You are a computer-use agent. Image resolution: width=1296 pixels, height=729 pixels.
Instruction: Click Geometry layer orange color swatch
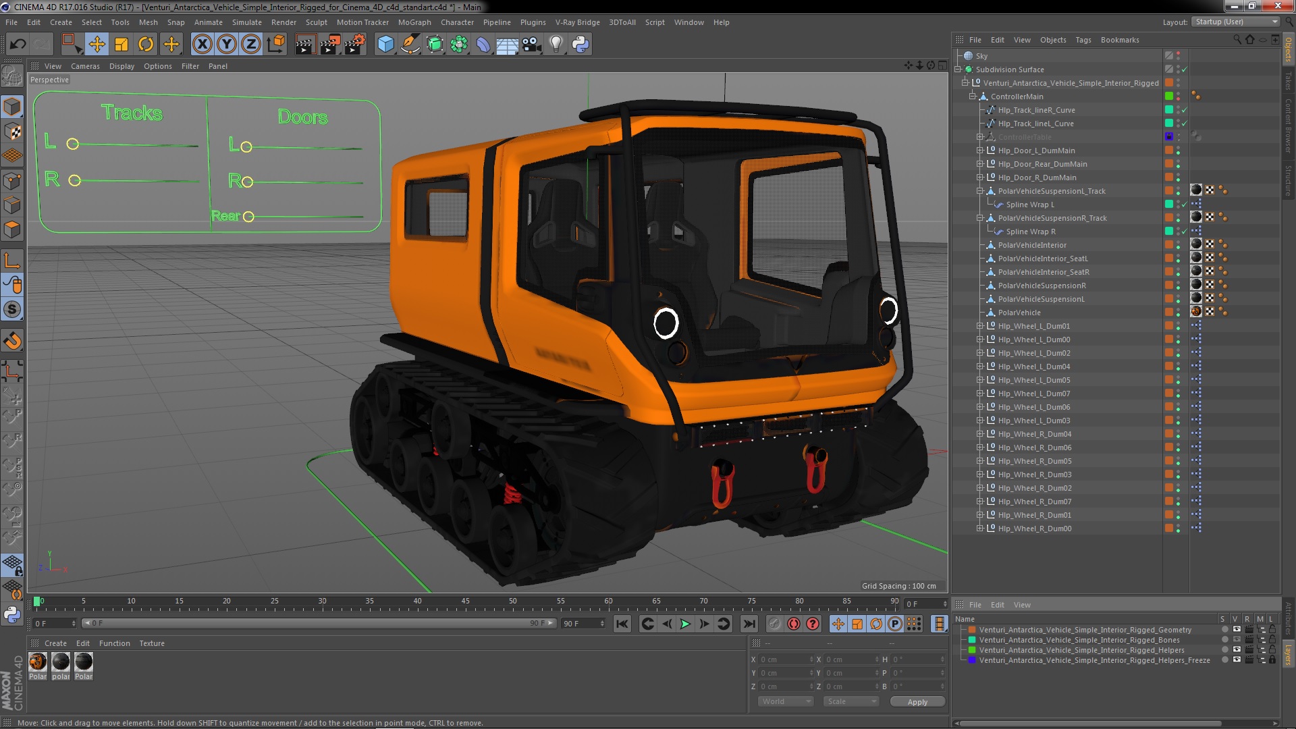click(x=972, y=630)
